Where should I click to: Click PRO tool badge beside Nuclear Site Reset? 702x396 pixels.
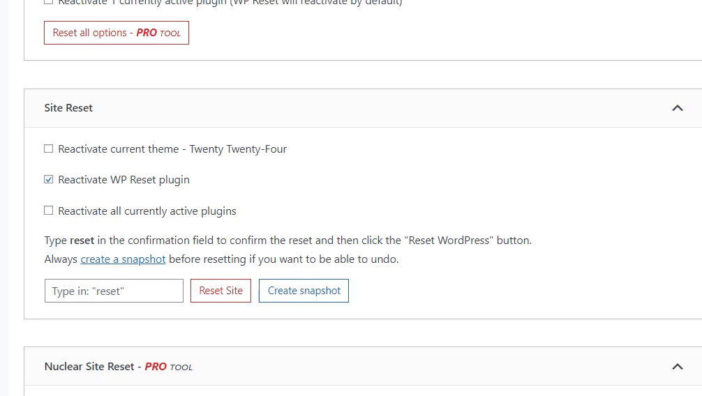[x=169, y=367]
